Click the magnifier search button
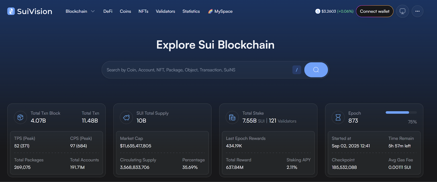This screenshot has height=182, width=437. [x=316, y=70]
